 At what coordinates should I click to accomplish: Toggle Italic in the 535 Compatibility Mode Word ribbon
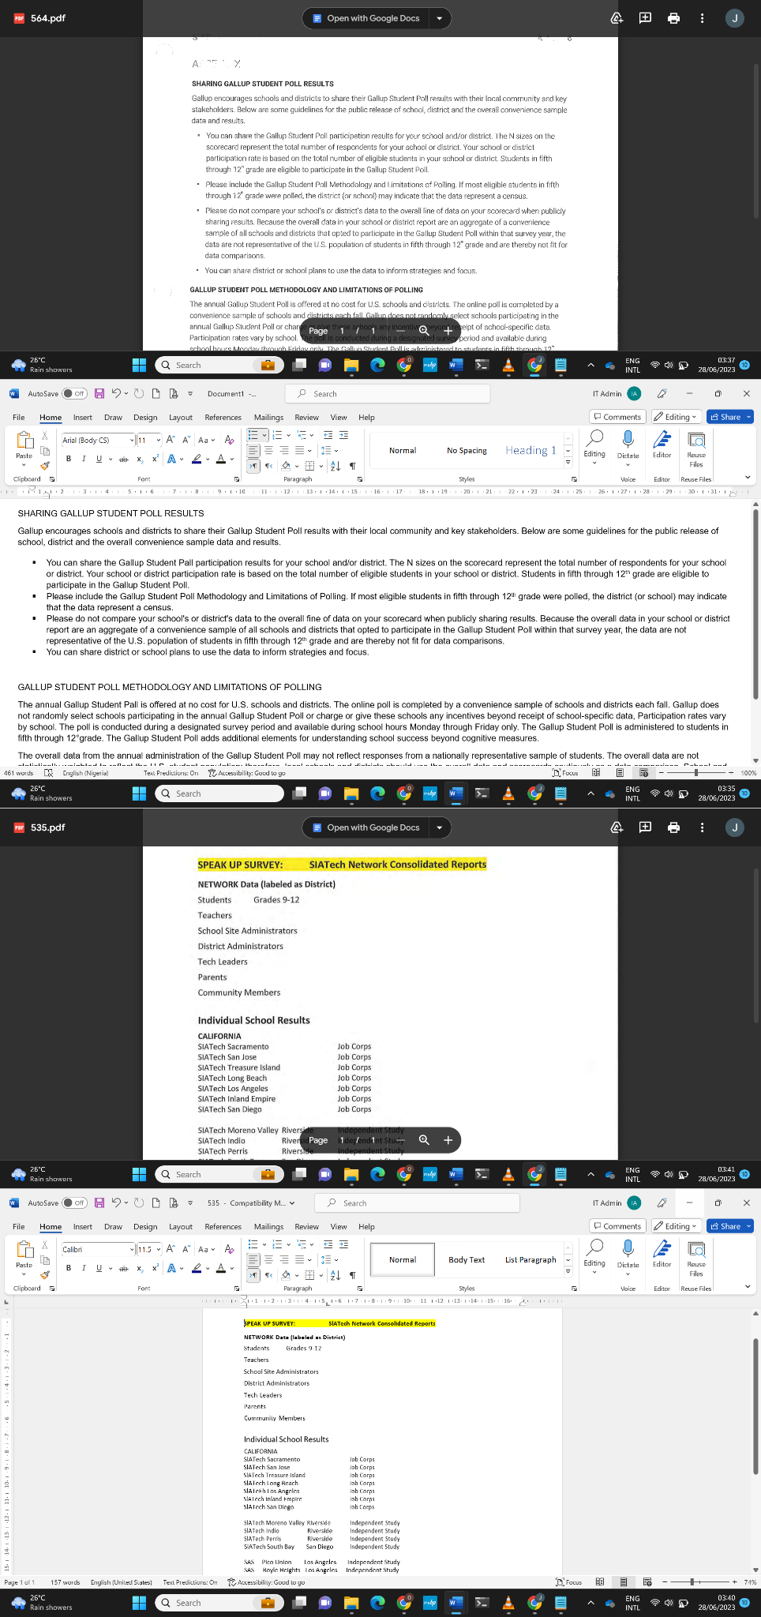click(x=84, y=1269)
